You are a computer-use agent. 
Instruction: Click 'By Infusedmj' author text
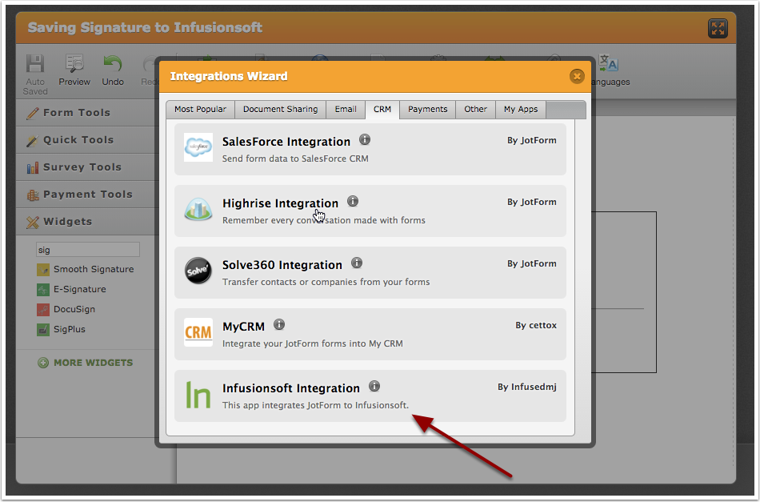(x=527, y=387)
